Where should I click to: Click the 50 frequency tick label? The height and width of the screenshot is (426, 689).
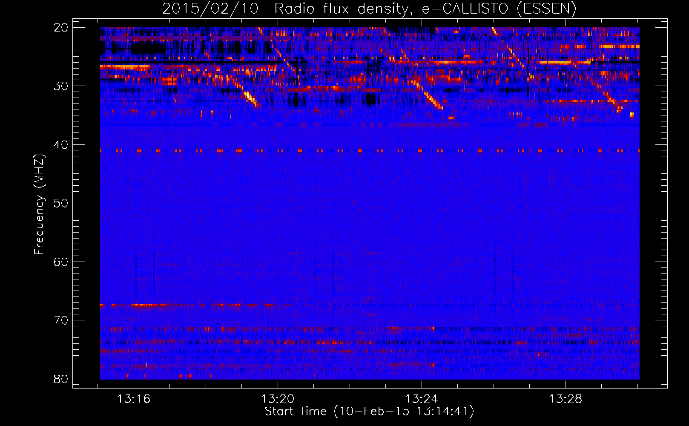[61, 203]
